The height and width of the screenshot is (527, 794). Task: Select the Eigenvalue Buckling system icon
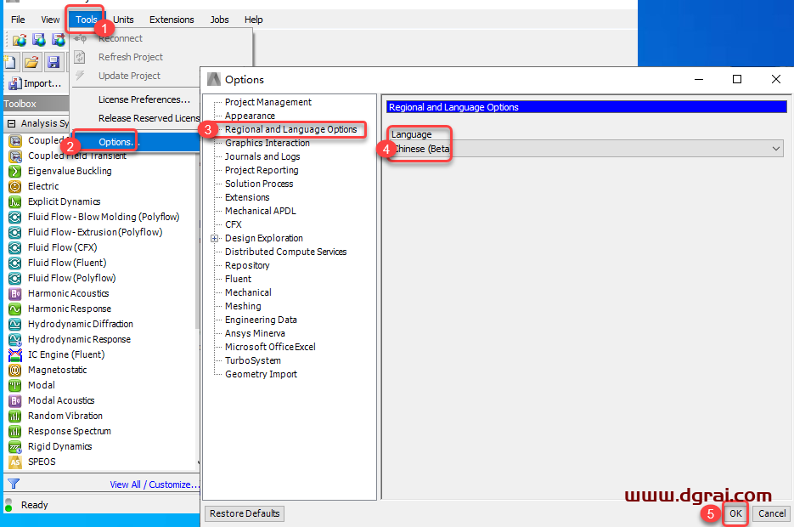point(15,172)
